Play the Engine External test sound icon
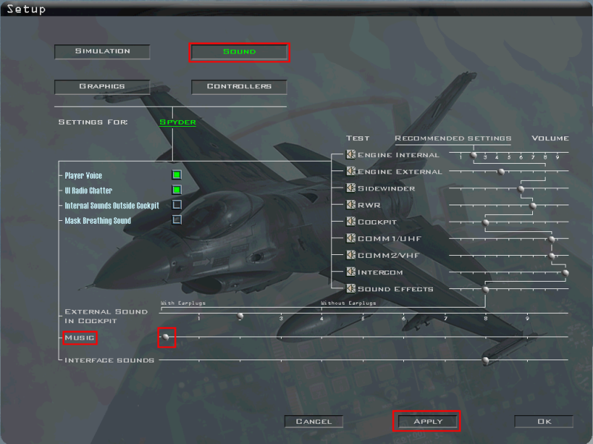This screenshot has height=444, width=593. point(351,171)
